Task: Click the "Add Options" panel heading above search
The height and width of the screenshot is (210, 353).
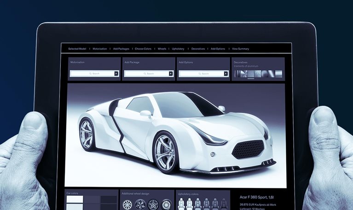Action: pos(186,62)
